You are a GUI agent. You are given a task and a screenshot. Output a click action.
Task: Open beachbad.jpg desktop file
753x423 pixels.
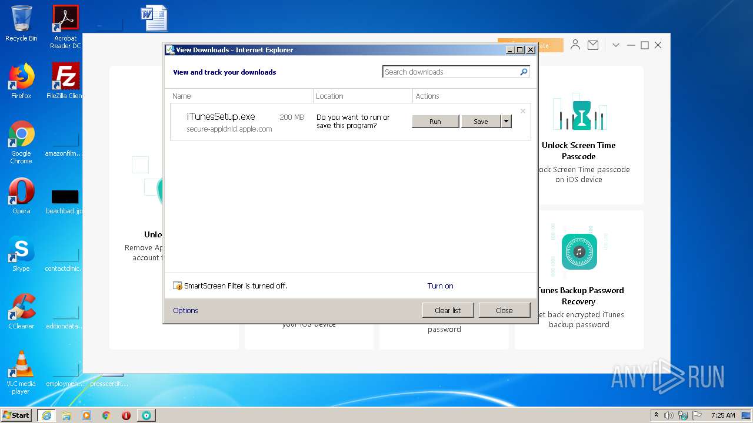[65, 202]
